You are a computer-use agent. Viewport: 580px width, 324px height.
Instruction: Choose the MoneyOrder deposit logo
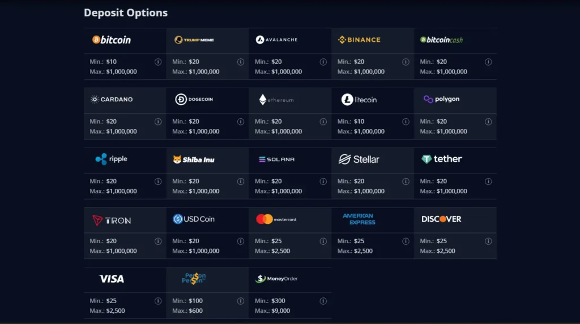(x=276, y=279)
